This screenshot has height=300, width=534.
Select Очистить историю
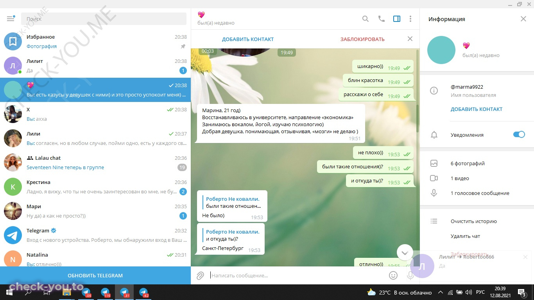click(x=474, y=221)
